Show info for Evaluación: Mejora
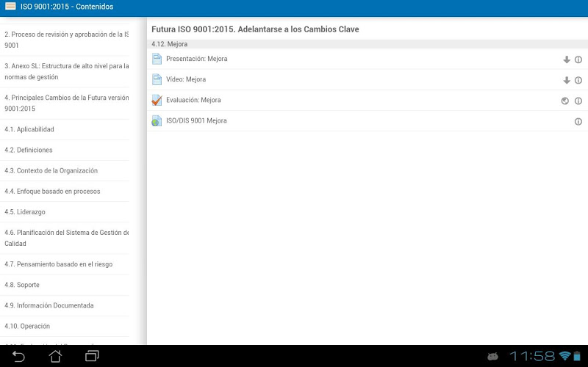The width and height of the screenshot is (588, 367). pyautogui.click(x=578, y=101)
